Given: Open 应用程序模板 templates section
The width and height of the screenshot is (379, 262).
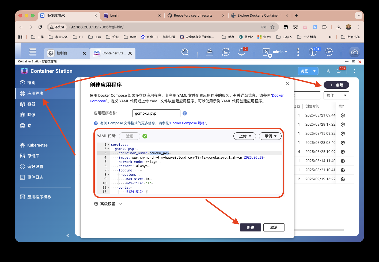Looking at the screenshot, I should pos(39,197).
